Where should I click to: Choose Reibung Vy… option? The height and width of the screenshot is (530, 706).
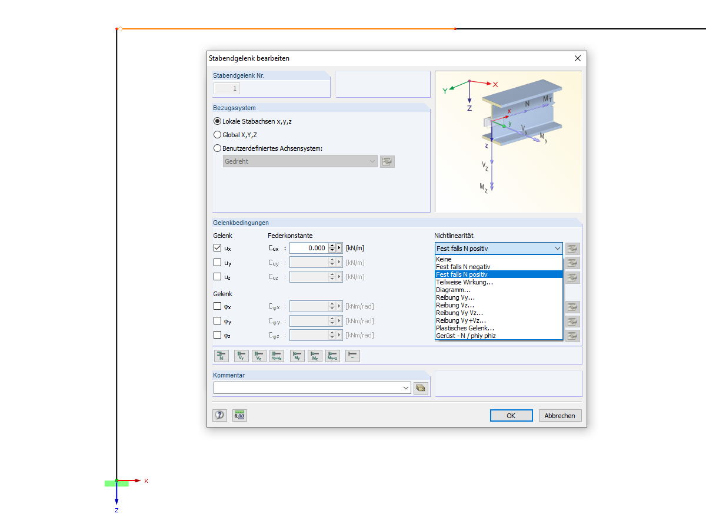[x=499, y=297]
